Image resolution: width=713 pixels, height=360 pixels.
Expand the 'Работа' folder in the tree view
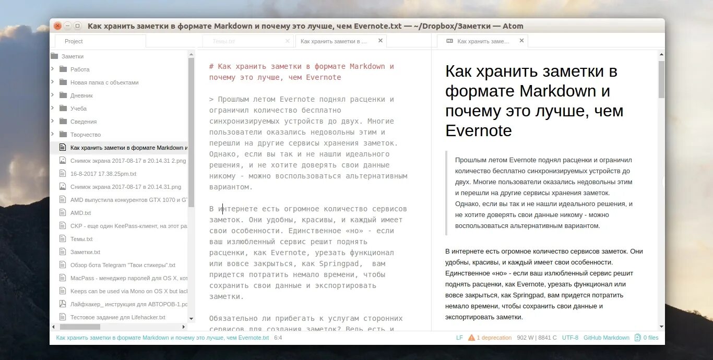tap(52, 69)
